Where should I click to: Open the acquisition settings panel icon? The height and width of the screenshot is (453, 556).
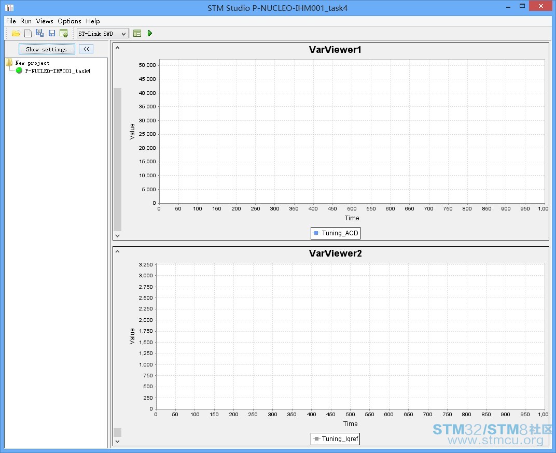tap(137, 33)
